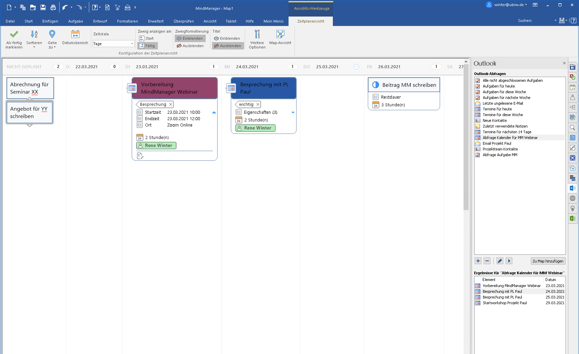Click the minus remove query icon
Image resolution: width=579 pixels, height=354 pixels.
[x=487, y=261]
